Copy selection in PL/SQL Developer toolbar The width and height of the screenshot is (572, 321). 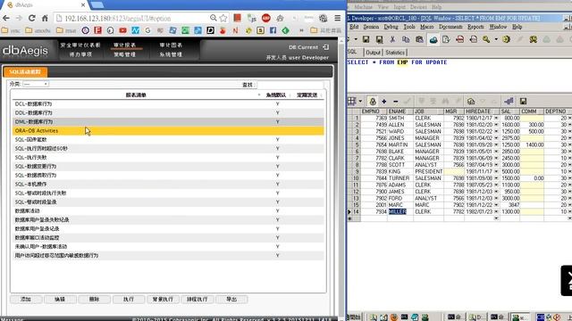pyautogui.click(x=406, y=39)
